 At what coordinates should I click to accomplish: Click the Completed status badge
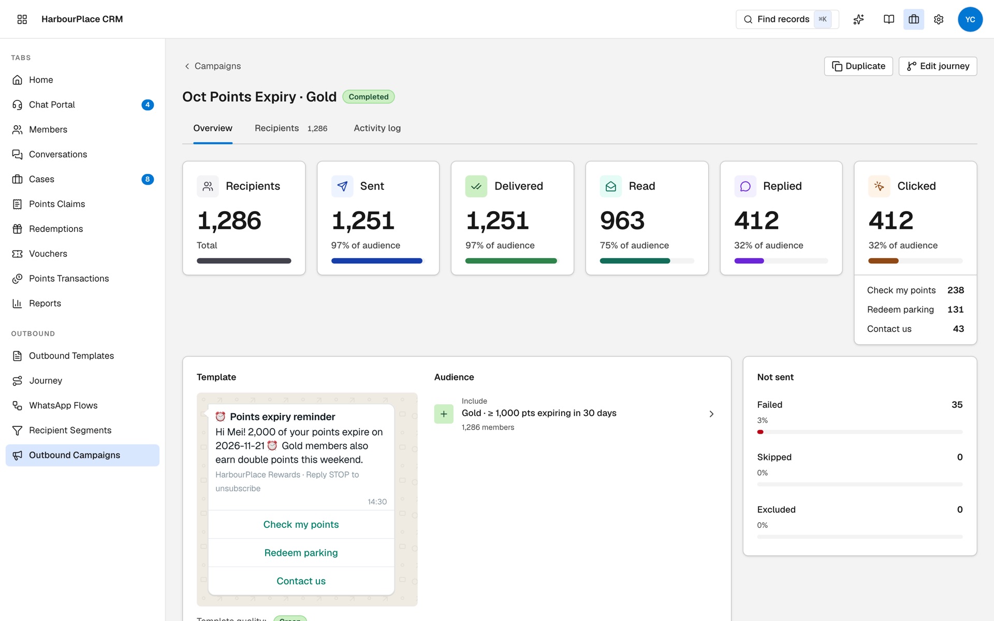(x=368, y=97)
